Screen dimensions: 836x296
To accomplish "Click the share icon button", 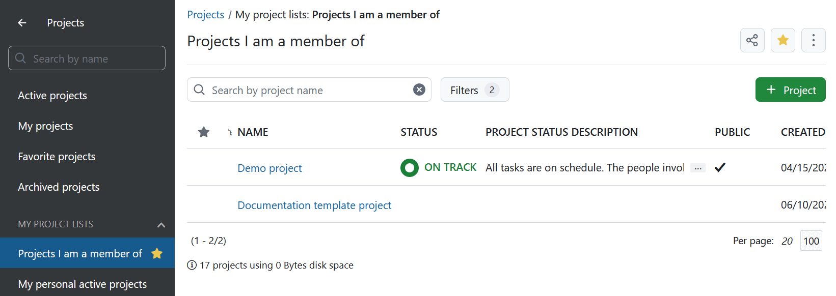I will click(752, 40).
